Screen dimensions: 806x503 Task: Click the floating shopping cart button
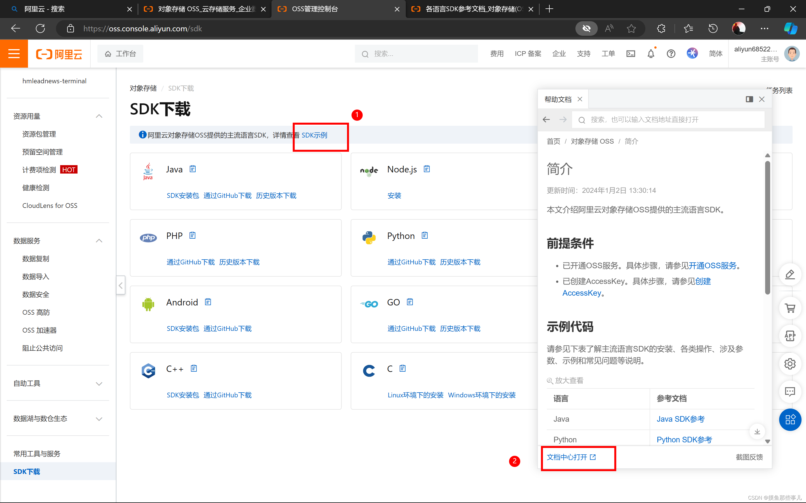(790, 308)
